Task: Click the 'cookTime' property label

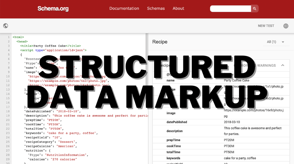Action: 173,146
